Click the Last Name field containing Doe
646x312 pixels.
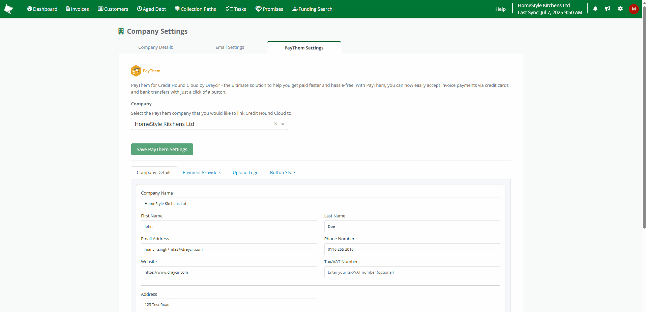tap(412, 227)
